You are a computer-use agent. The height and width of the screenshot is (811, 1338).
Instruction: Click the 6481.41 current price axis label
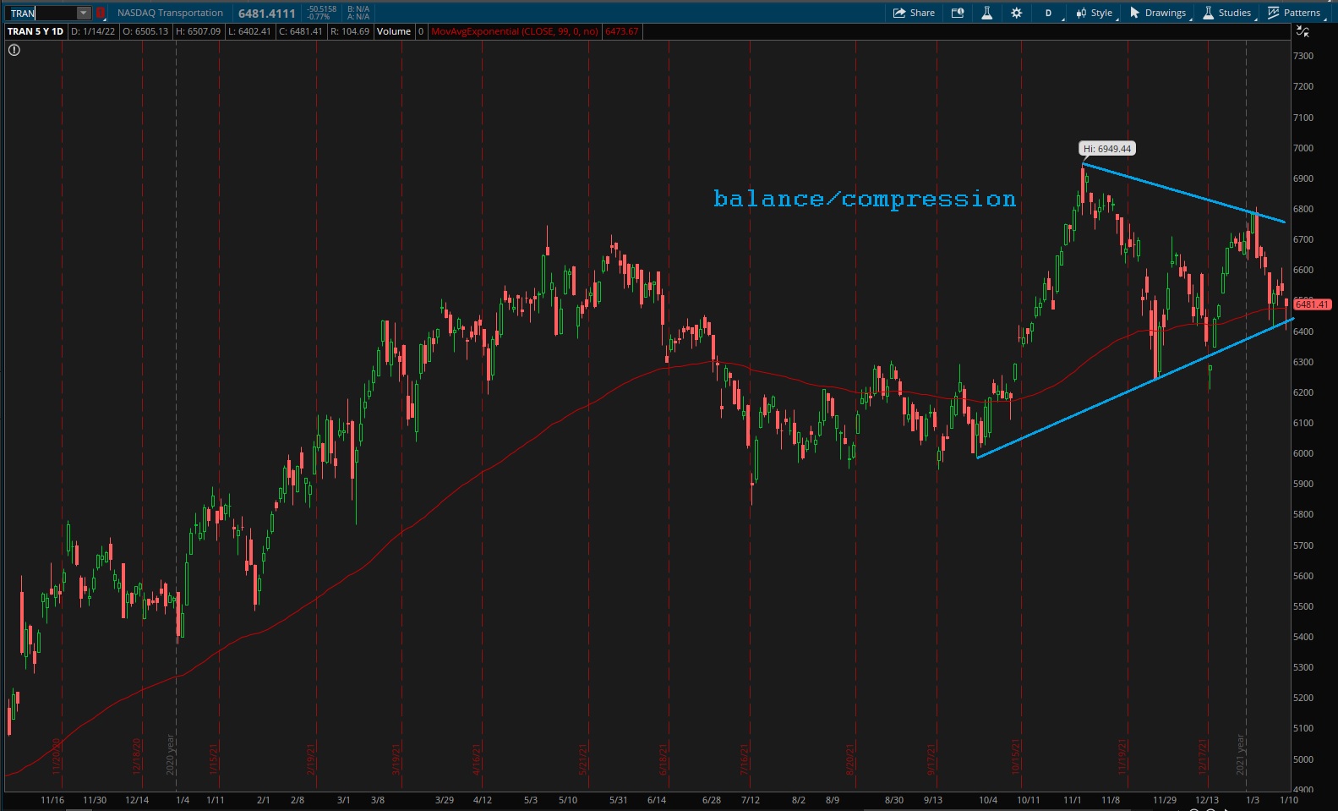coord(1312,304)
